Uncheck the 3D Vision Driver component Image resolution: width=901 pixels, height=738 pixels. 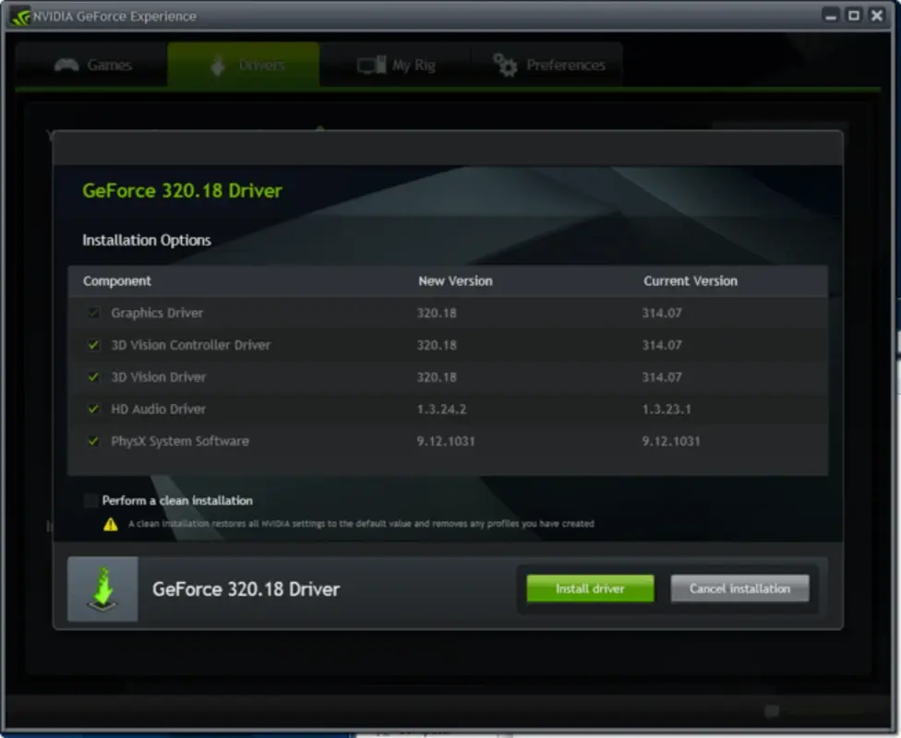click(x=93, y=376)
